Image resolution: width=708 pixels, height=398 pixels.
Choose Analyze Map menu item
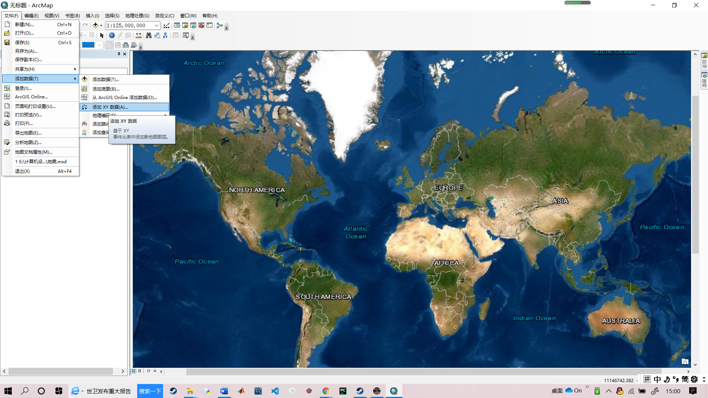[41, 142]
